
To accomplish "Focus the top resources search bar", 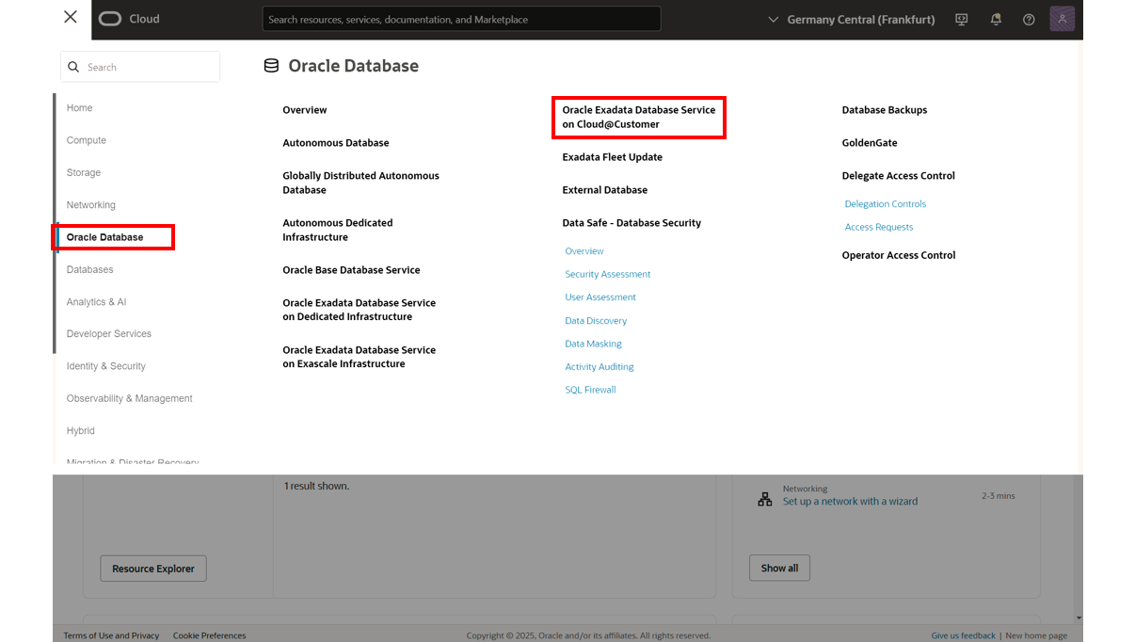I will click(461, 19).
